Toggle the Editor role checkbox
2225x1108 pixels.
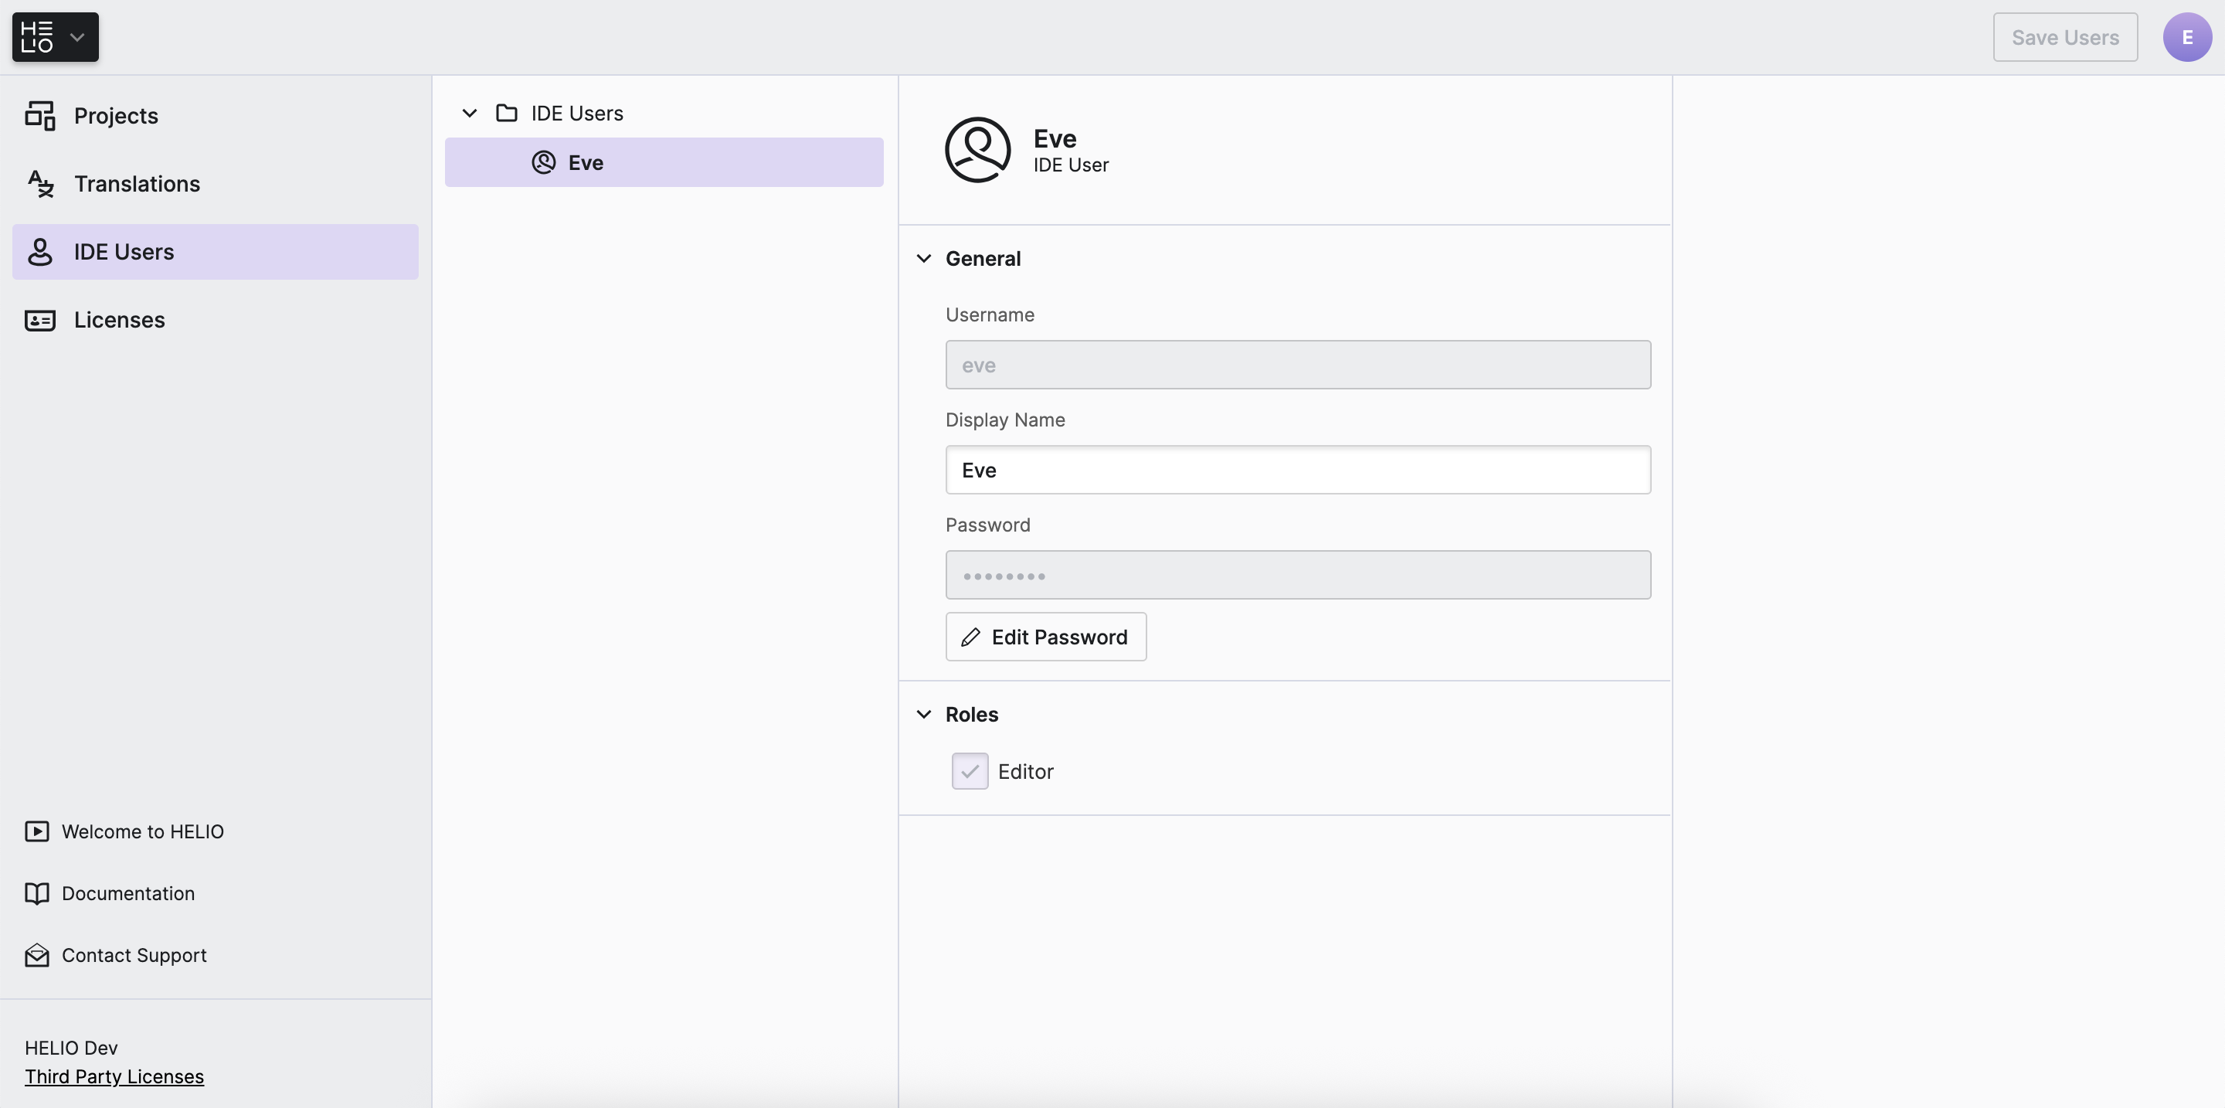point(969,771)
